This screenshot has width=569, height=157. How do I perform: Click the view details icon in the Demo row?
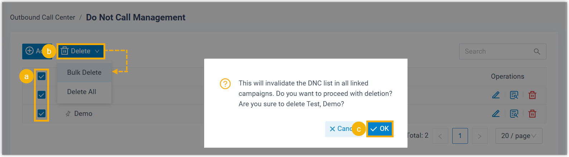pyautogui.click(x=514, y=114)
